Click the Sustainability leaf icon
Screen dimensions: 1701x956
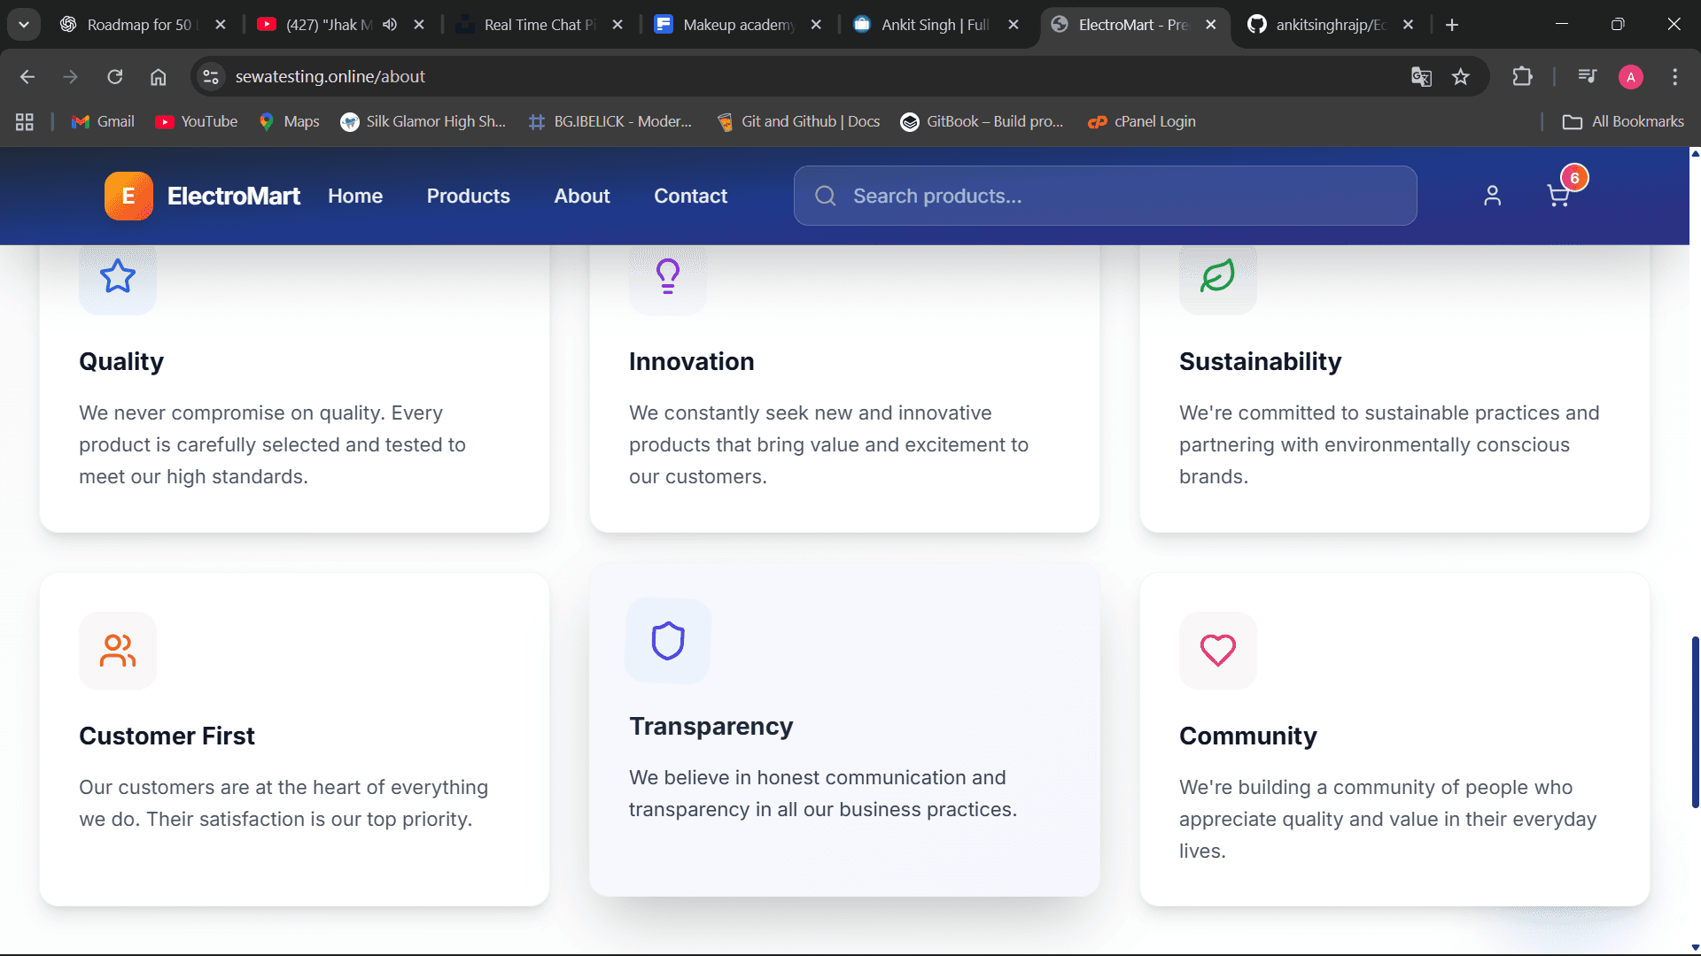(x=1217, y=276)
